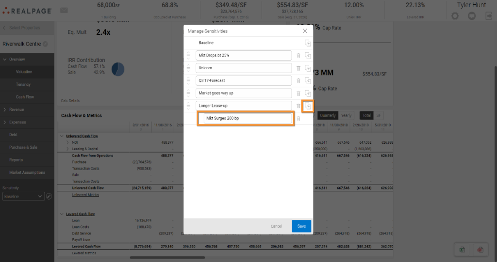Click the trash icon for Unicorn
This screenshot has height=262, width=497.
coord(298,68)
